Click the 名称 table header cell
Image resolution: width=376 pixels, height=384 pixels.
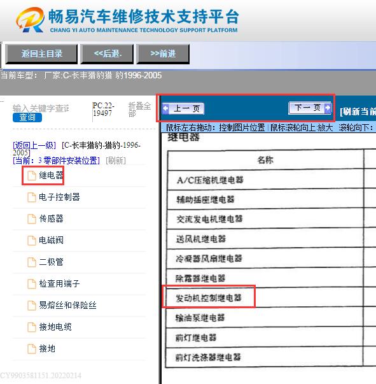point(265,160)
